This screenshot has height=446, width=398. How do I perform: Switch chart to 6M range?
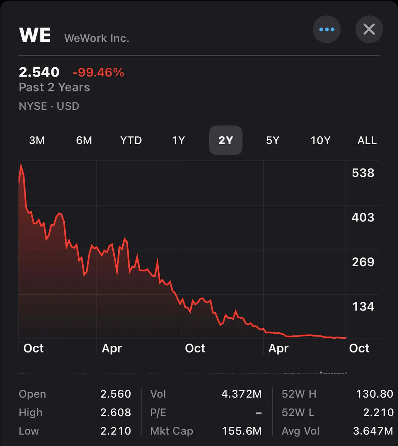tap(84, 140)
